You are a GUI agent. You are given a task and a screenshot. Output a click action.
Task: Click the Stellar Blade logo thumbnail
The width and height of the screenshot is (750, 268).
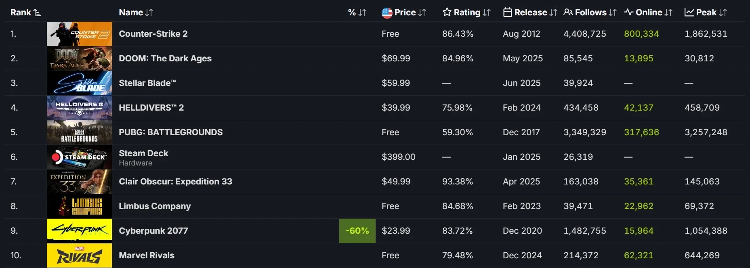pos(79,83)
